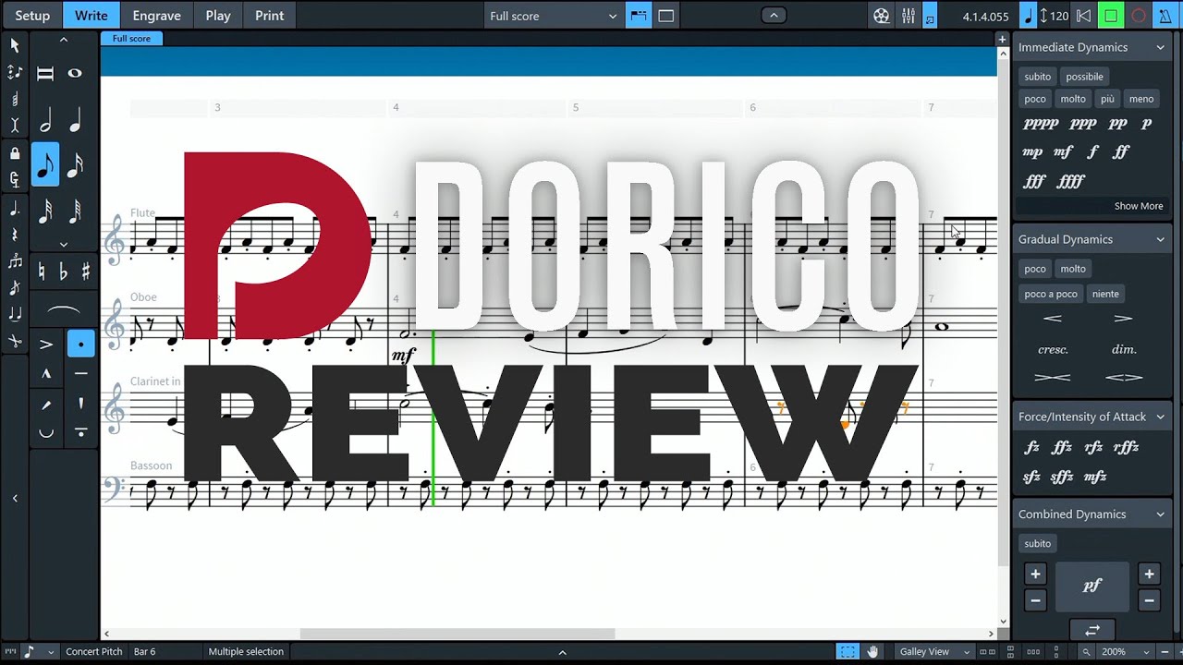Collapse the Combined Dynamics section
Screen dimensions: 1183x665
click(x=1160, y=514)
